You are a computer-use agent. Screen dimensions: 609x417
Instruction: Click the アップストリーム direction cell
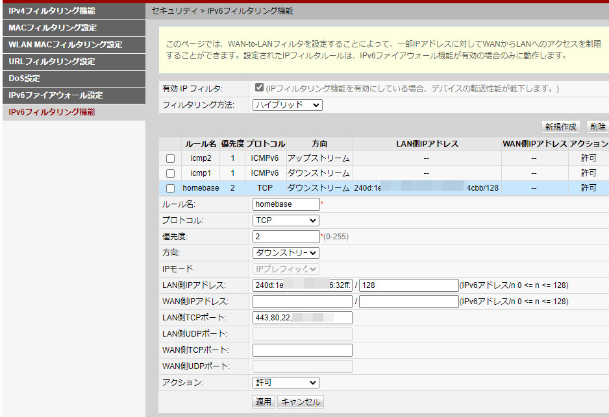pyautogui.click(x=319, y=158)
